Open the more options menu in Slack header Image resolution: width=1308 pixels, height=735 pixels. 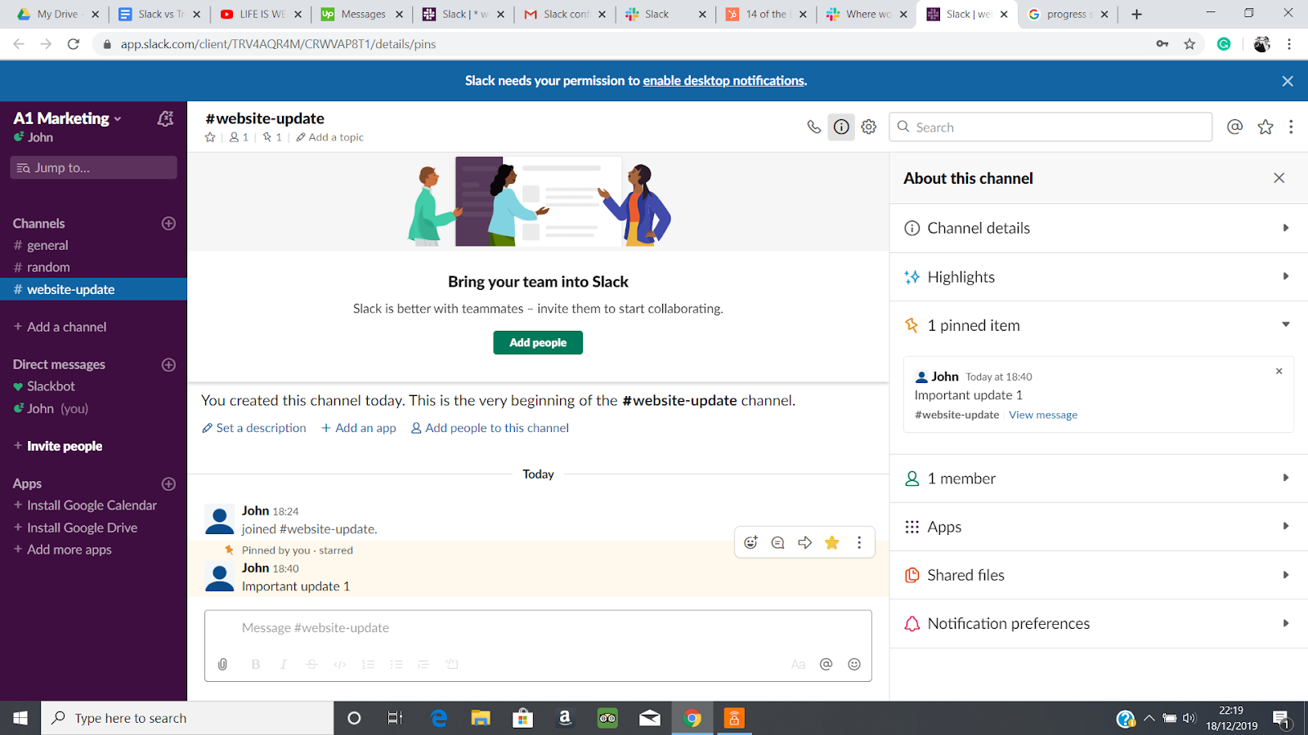click(1291, 127)
